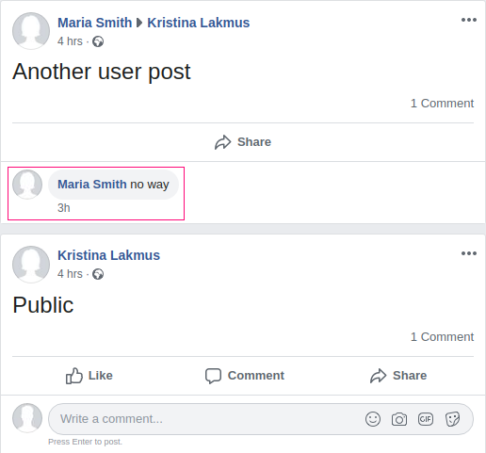Share the Public post

(398, 376)
